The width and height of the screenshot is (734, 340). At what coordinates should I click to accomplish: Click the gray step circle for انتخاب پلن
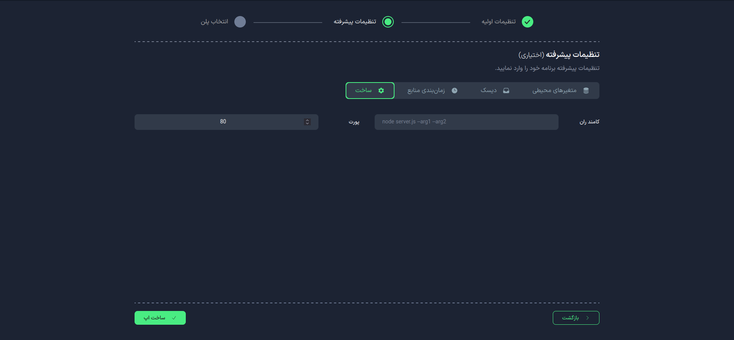pyautogui.click(x=240, y=22)
